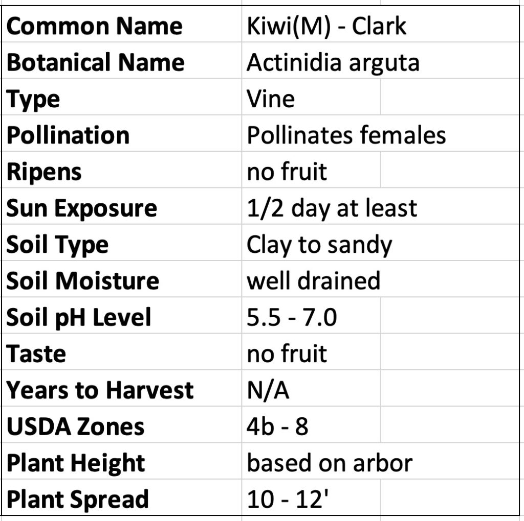Select the 'well drained' value cell
The image size is (524, 521).
click(313, 281)
